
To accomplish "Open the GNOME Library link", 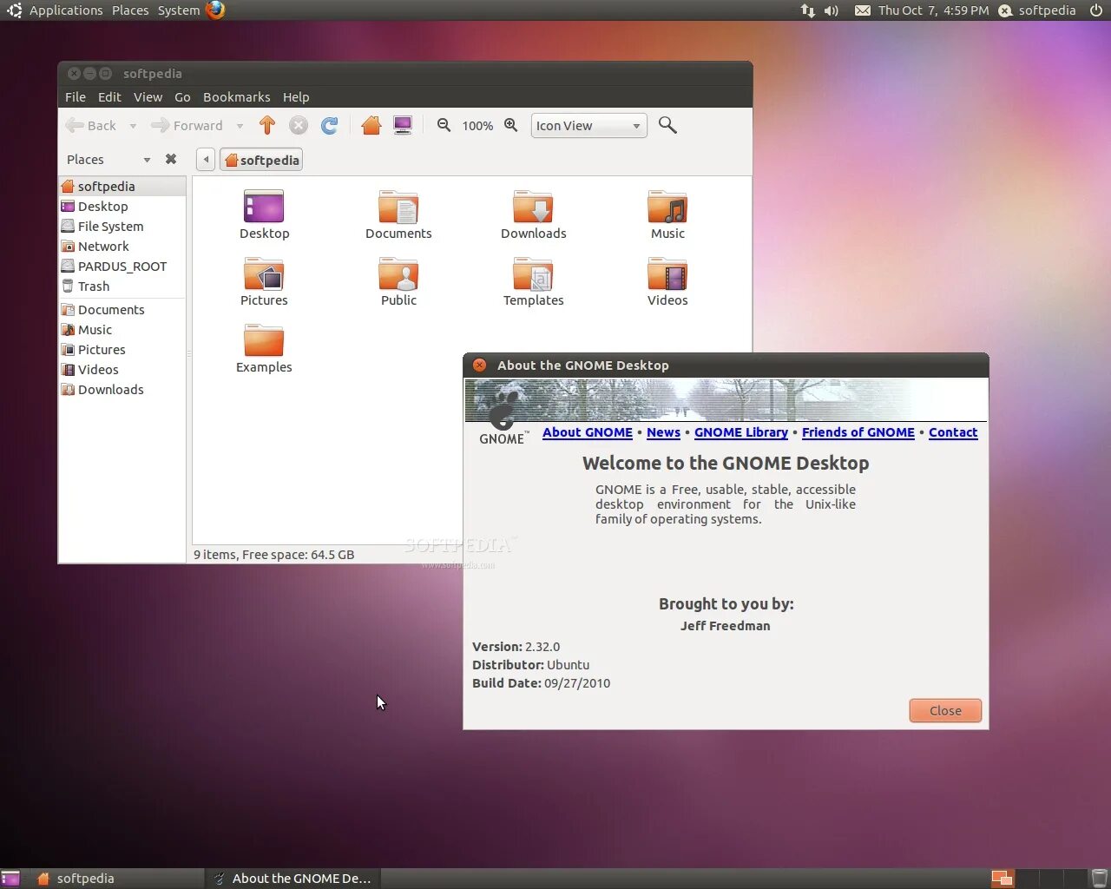I will pyautogui.click(x=741, y=432).
